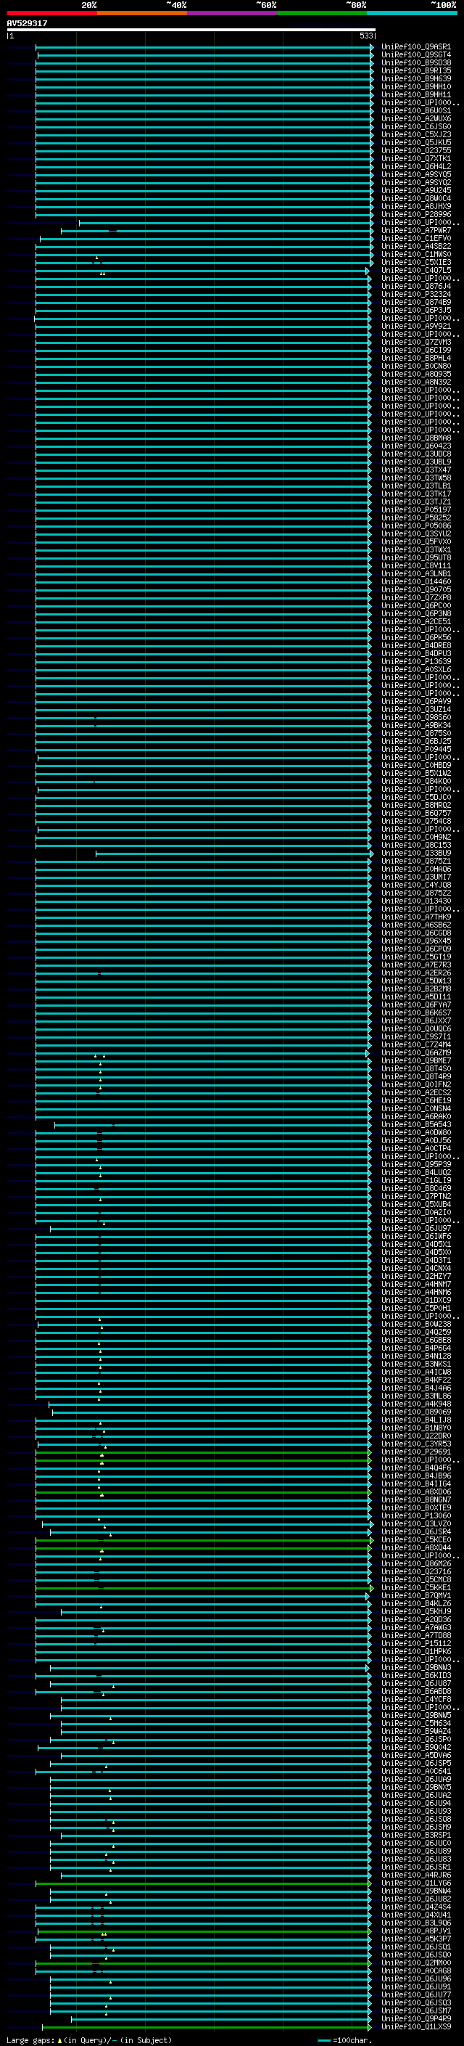
Task: Click label UniRef100_Q6JU97
Action: tap(415, 1228)
